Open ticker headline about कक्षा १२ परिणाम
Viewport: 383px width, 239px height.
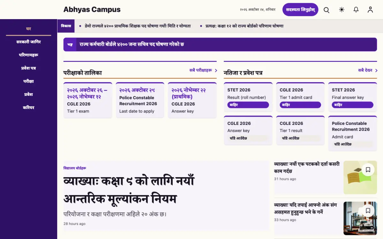click(244, 26)
